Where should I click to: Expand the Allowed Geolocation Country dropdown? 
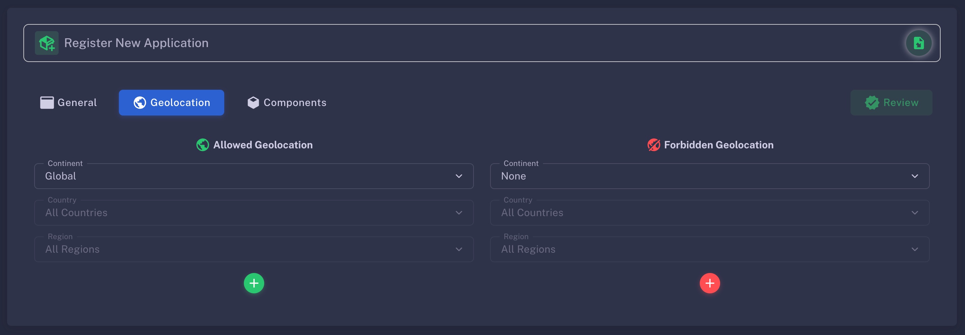click(x=254, y=212)
